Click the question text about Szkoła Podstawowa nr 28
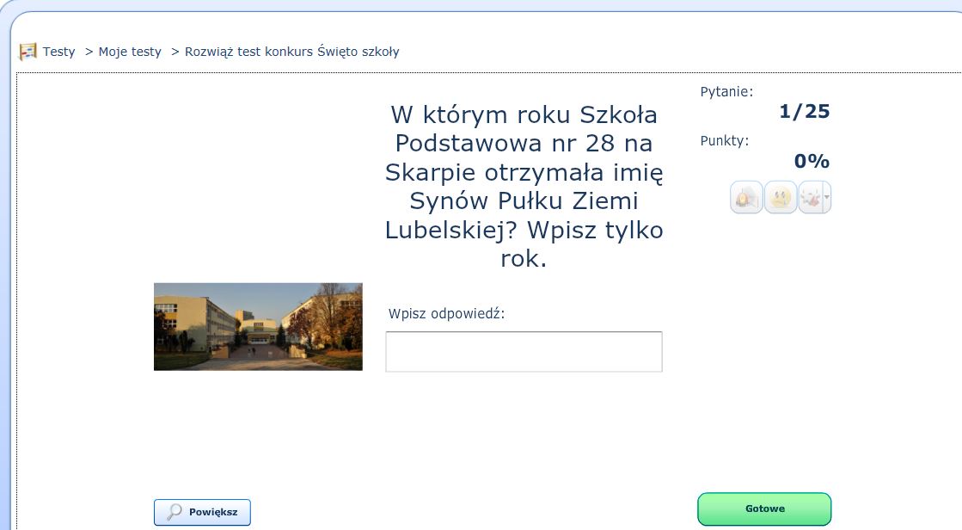Viewport: 962px width, 530px height. (524, 186)
